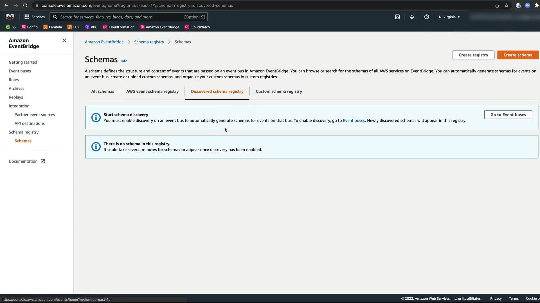This screenshot has width=540, height=303.
Task: Bookmark page with browser star icon
Action: click(506, 5)
